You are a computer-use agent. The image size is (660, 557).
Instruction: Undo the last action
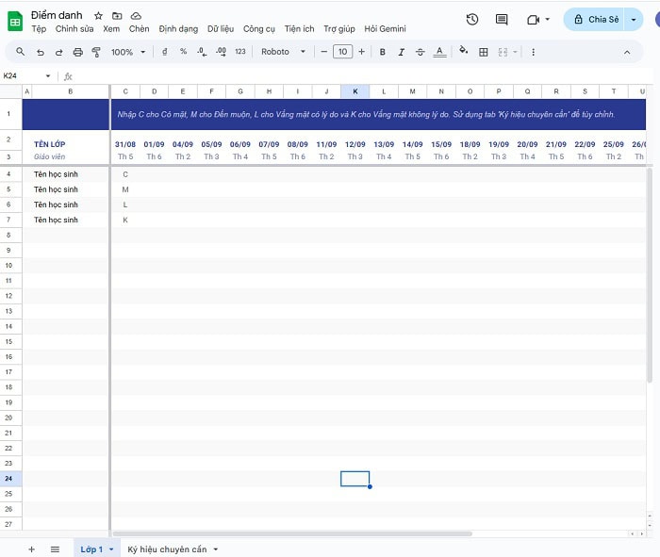tap(41, 52)
